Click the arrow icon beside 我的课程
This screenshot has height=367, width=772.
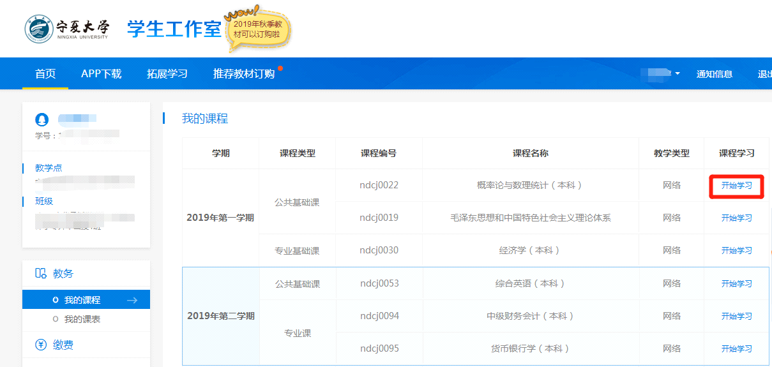tap(132, 300)
